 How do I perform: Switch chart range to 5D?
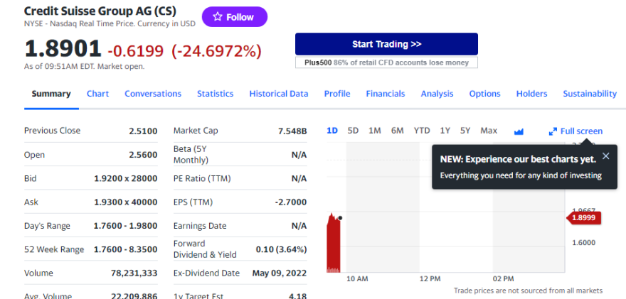point(353,131)
